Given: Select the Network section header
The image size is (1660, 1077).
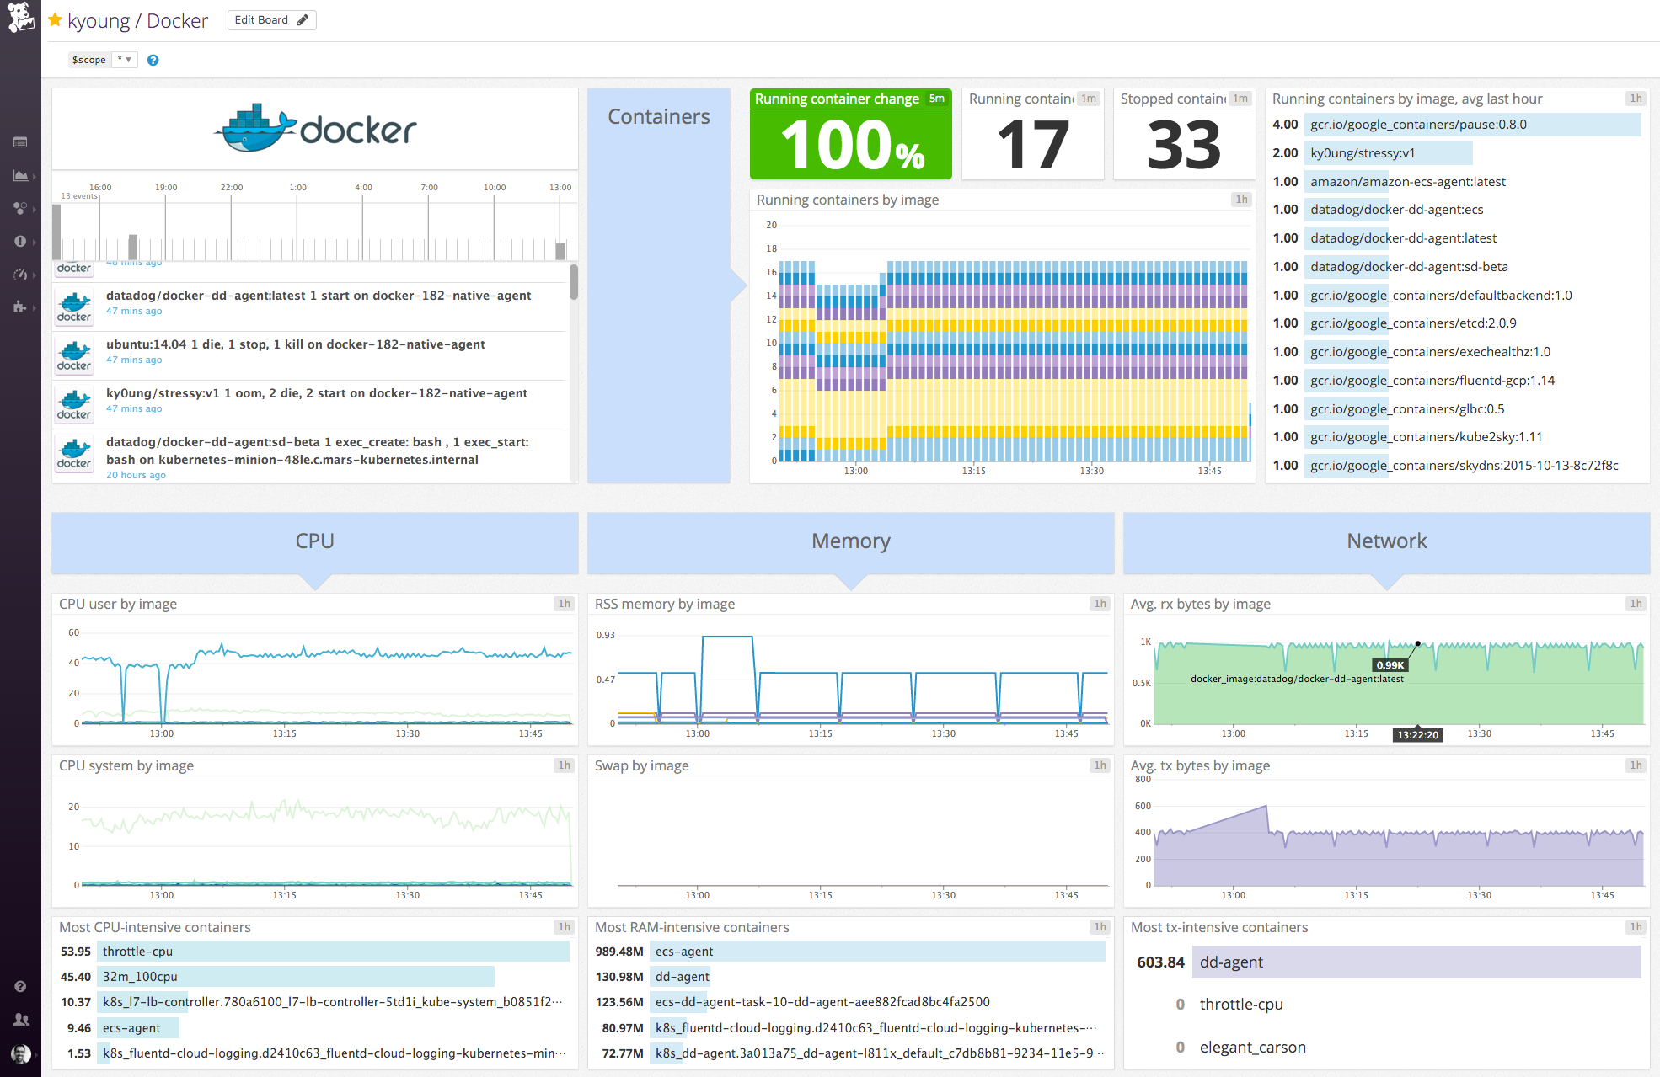Looking at the screenshot, I should point(1386,541).
